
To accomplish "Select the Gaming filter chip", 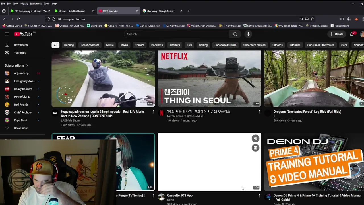I will click(x=69, y=45).
